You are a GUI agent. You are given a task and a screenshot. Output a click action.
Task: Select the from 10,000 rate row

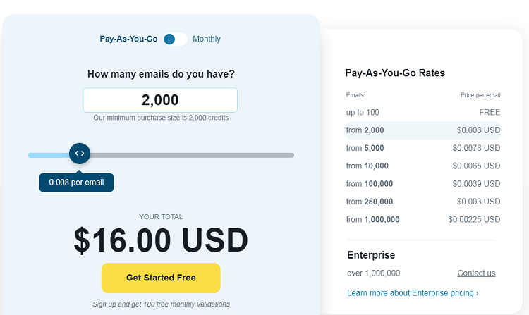click(423, 166)
